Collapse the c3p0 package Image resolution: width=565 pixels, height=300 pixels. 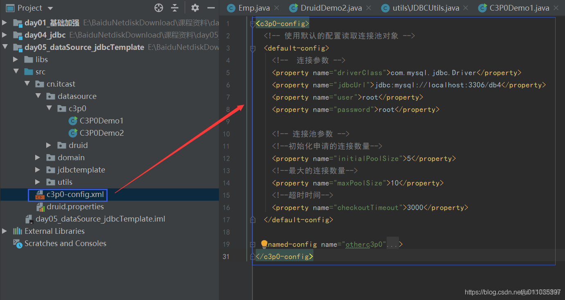pyautogui.click(x=49, y=109)
